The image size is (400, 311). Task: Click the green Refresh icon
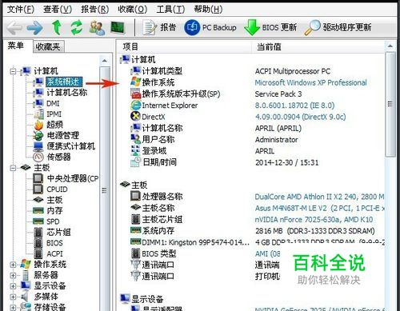[77, 28]
